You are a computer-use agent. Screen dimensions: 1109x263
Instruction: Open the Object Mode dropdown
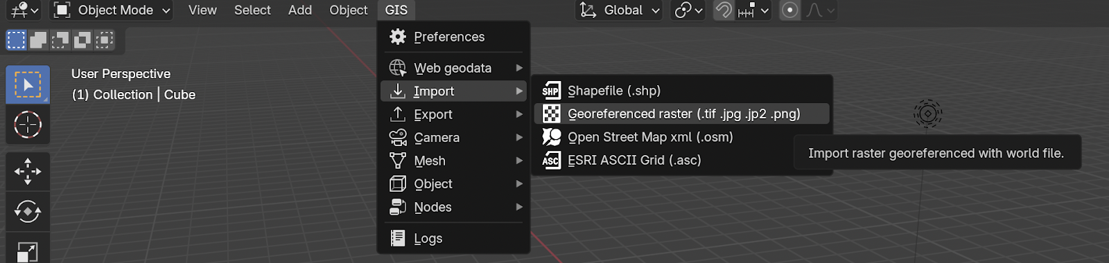112,10
